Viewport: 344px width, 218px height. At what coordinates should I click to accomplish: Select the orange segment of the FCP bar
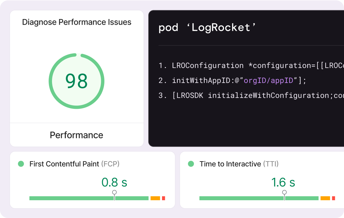(155, 198)
